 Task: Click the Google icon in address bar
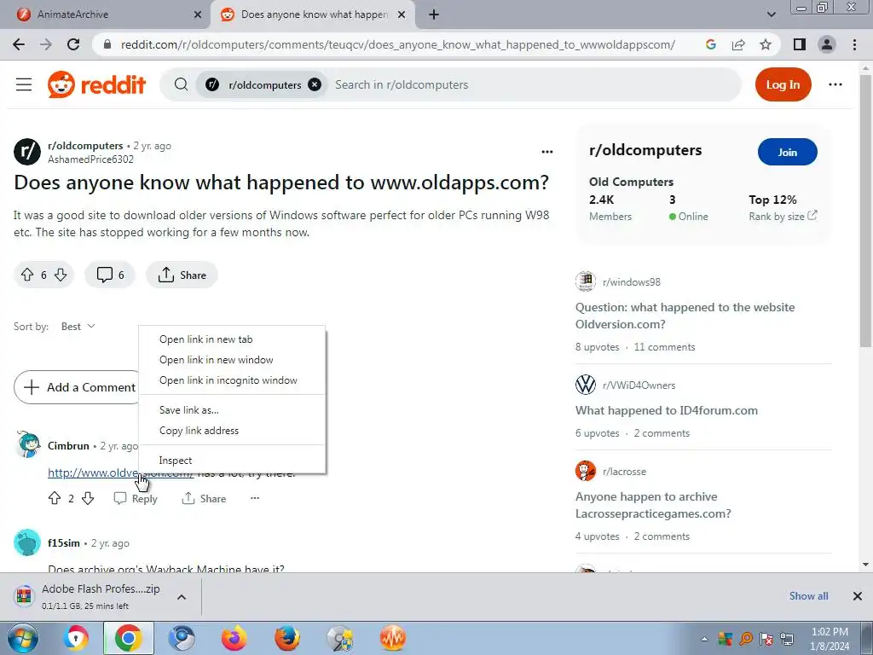pos(710,44)
